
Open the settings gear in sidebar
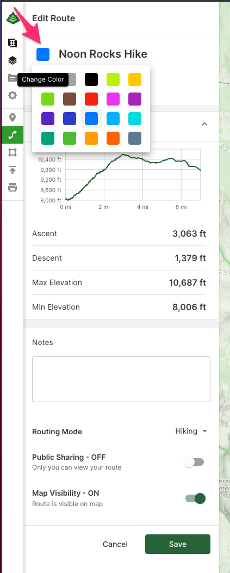[x=13, y=95]
